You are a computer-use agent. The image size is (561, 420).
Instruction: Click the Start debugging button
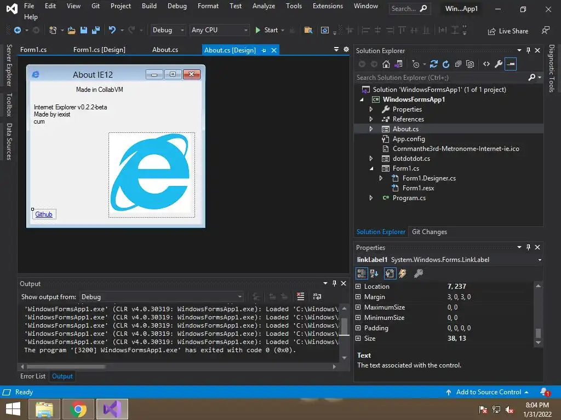click(x=267, y=31)
